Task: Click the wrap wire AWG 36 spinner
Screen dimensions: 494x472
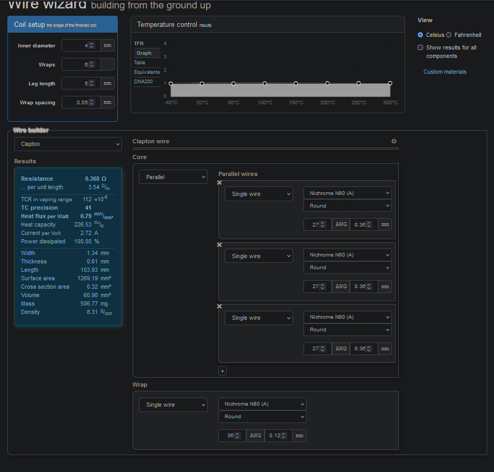Action: 237,436
